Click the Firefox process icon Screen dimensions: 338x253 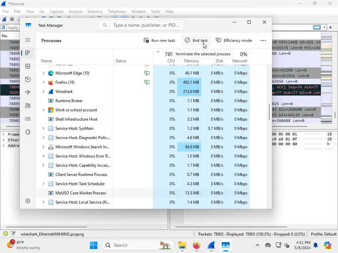(51, 82)
